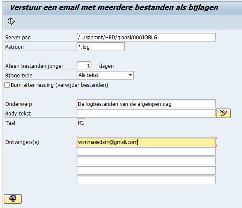Open the Body tekst editor pencil button
242x208 pixels.
(223, 113)
